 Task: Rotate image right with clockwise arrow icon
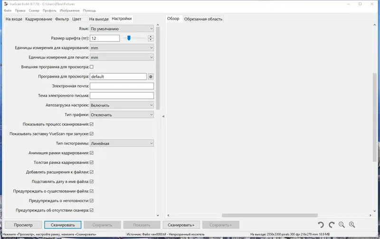point(331,225)
